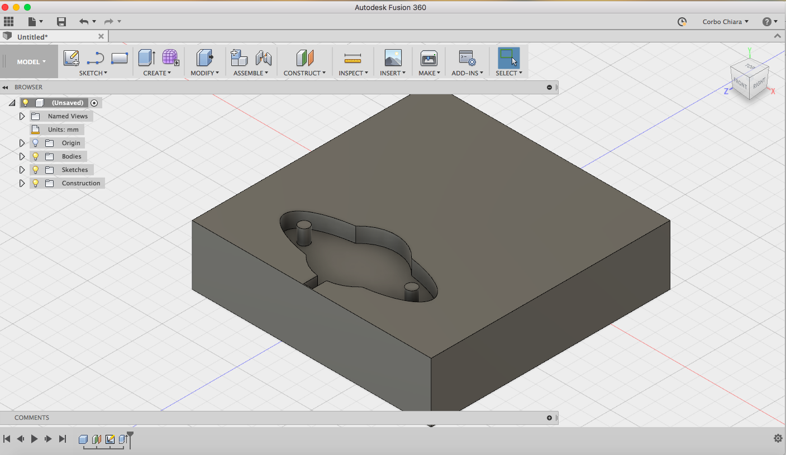Screen dimensions: 786x455
Task: Select the Create Form sculpt tool
Action: pos(170,58)
